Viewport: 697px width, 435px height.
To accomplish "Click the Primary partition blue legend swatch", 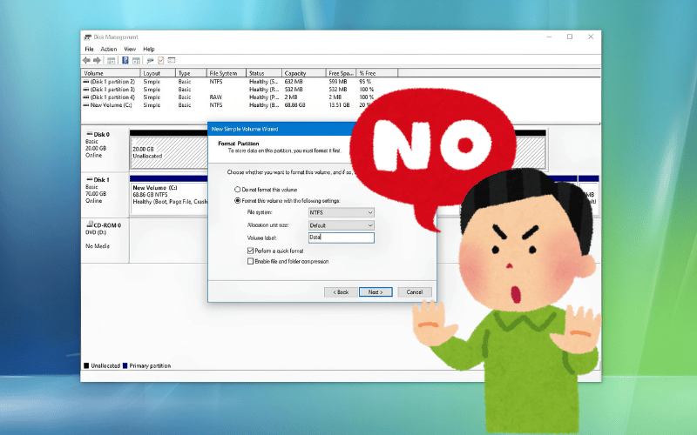I will [125, 365].
